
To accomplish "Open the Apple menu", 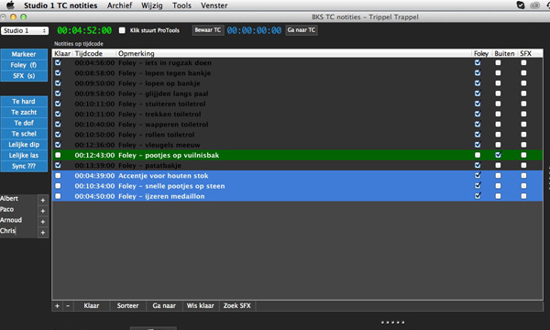I will [x=10, y=5].
